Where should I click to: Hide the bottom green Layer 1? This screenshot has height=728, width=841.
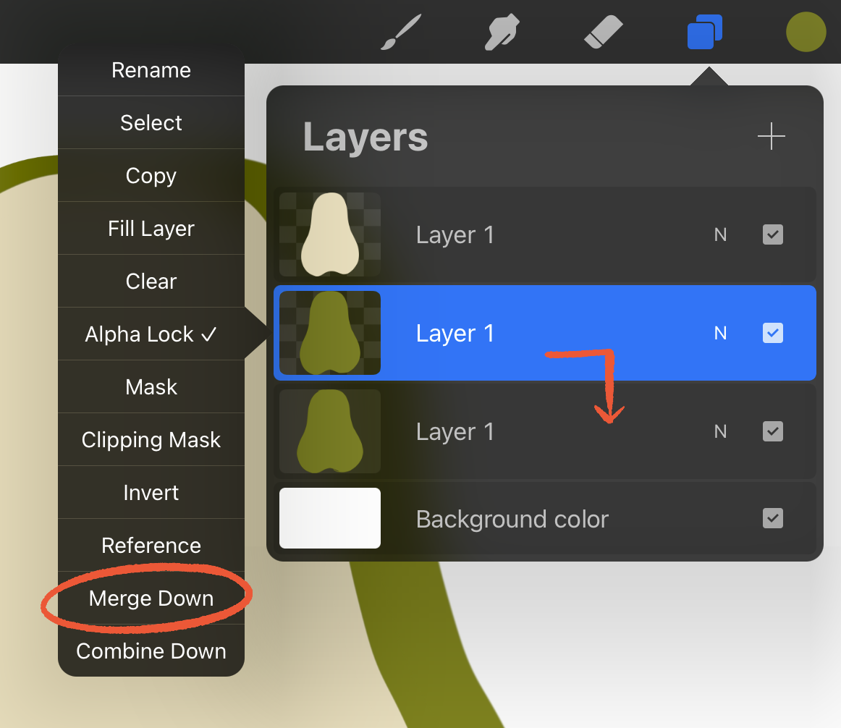pyautogui.click(x=772, y=431)
